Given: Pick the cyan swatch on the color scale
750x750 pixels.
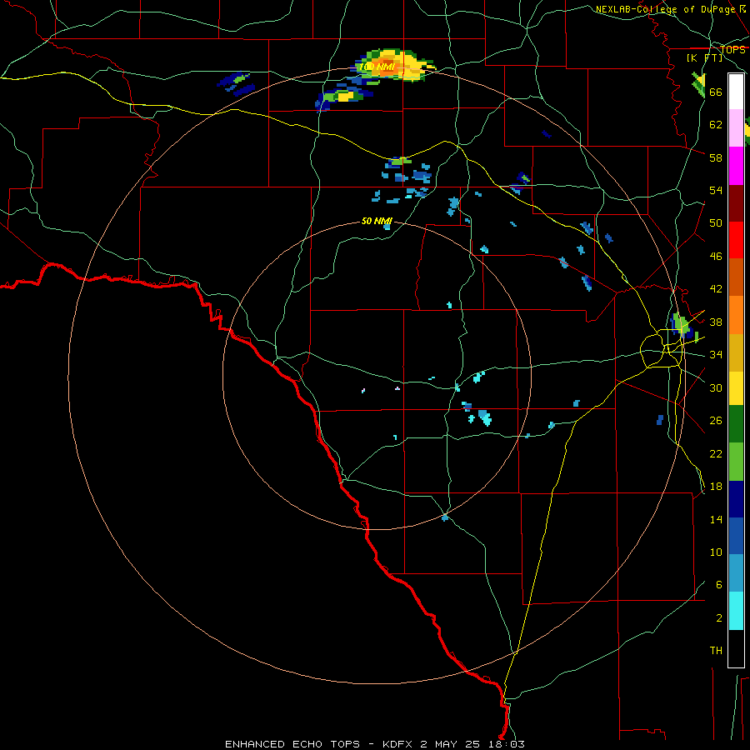Looking at the screenshot, I should click(736, 611).
